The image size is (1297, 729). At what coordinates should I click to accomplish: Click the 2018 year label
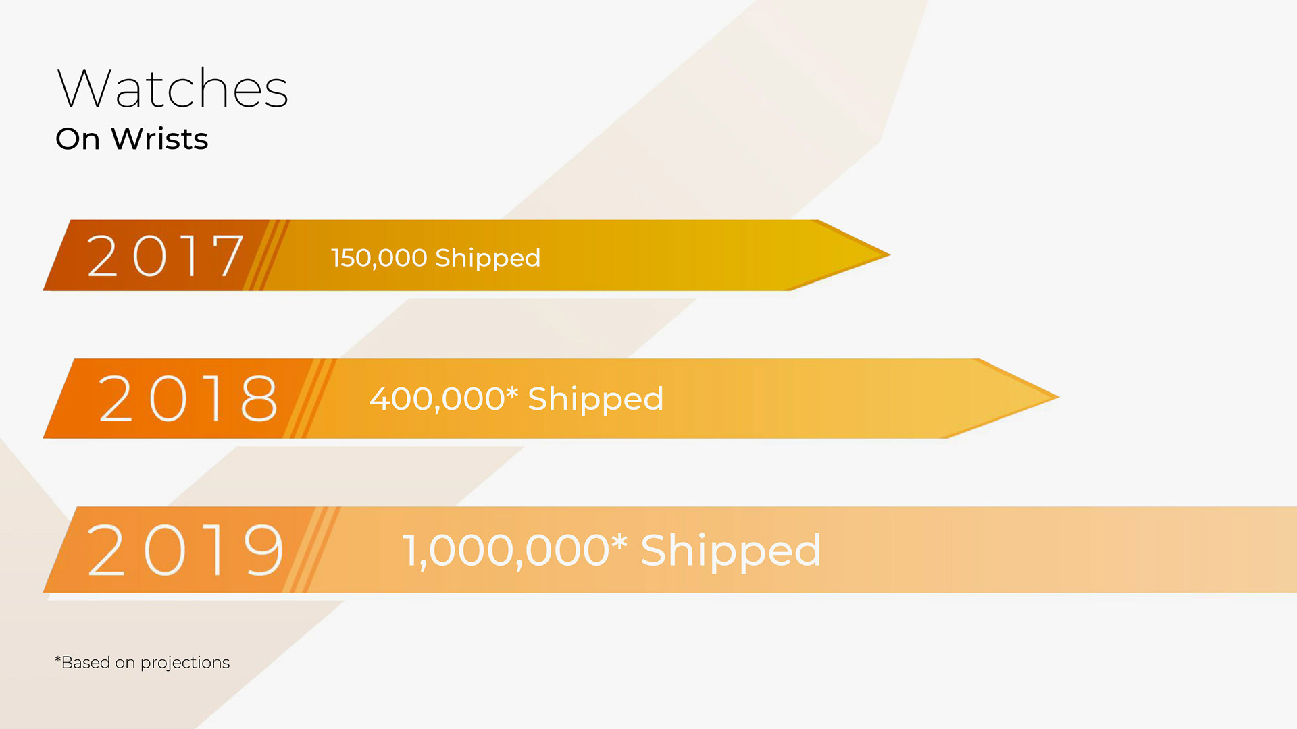(188, 399)
